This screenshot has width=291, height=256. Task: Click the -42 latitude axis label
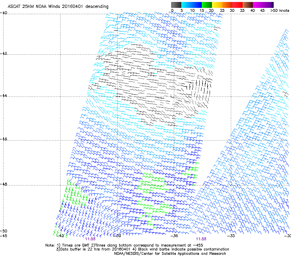[x=4, y=54]
